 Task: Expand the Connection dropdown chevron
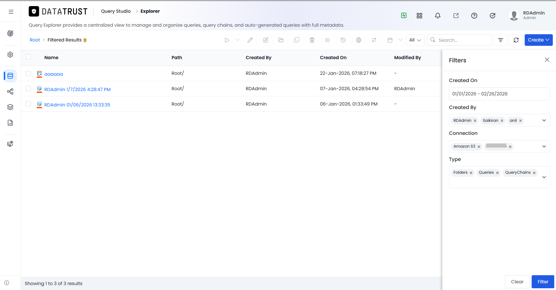[x=544, y=146]
